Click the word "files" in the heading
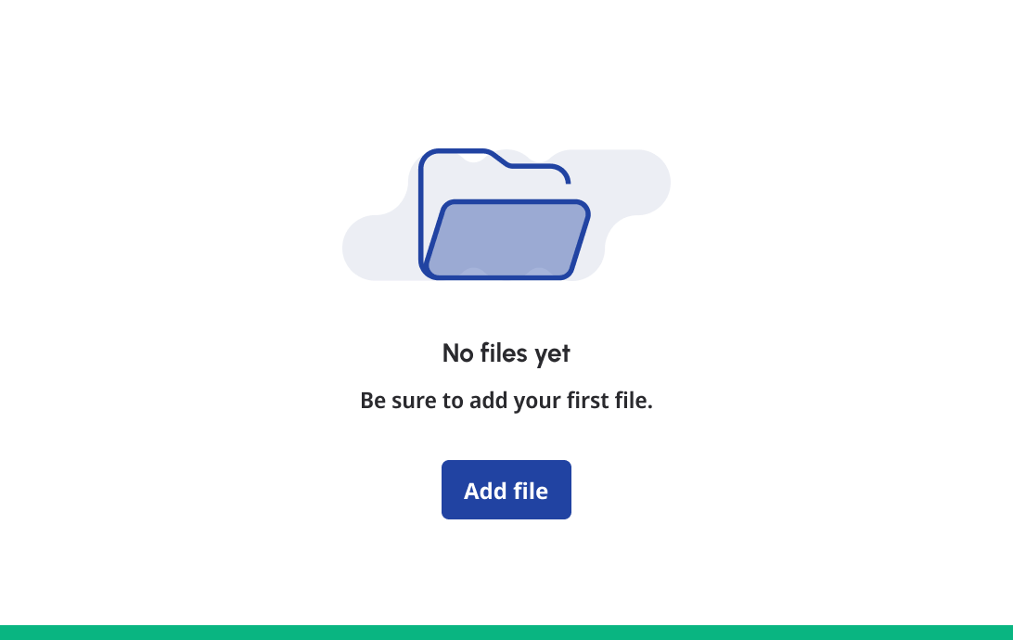This screenshot has width=1013, height=640. pos(504,352)
